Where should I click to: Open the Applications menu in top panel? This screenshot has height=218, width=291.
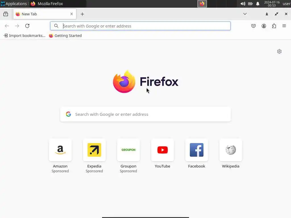[14, 4]
